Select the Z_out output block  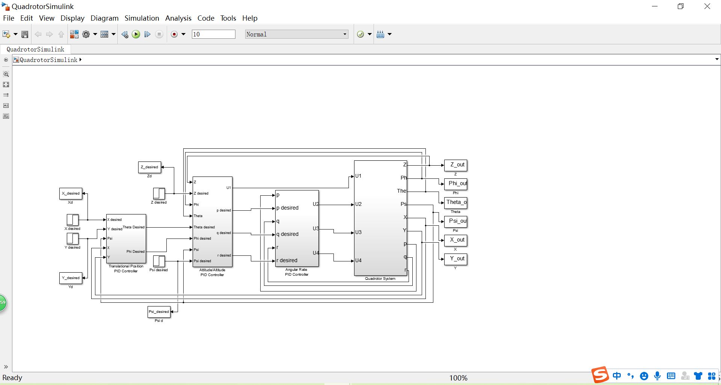tap(456, 165)
